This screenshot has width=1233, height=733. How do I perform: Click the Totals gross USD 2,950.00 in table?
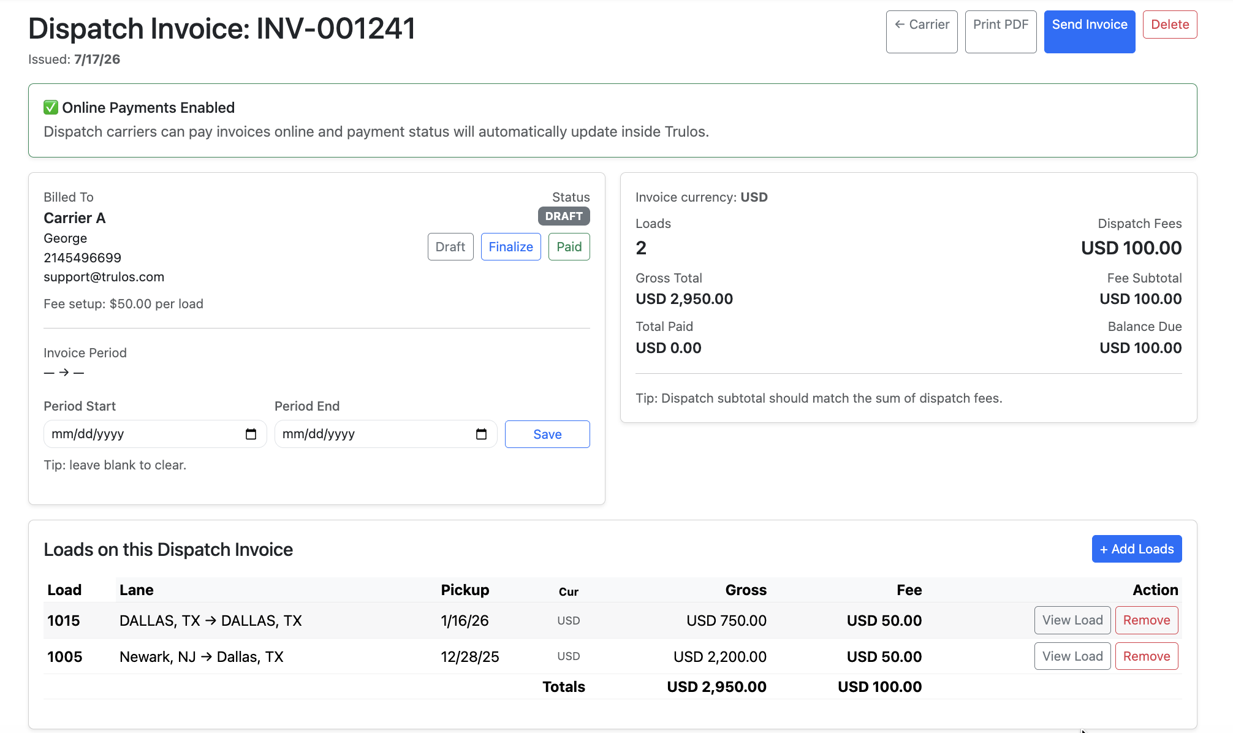pyautogui.click(x=716, y=687)
